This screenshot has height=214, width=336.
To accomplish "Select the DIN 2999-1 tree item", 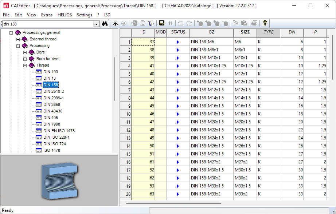I will point(54,98).
